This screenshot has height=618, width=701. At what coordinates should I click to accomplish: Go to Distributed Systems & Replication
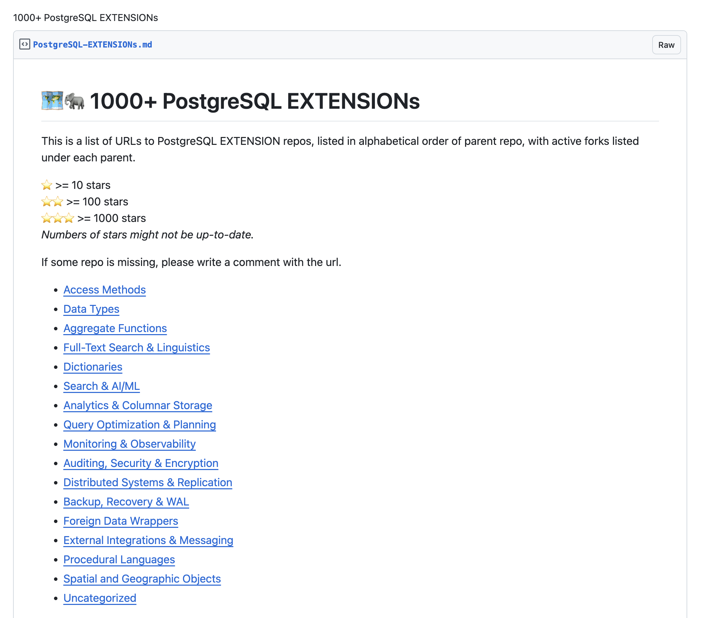pos(148,482)
